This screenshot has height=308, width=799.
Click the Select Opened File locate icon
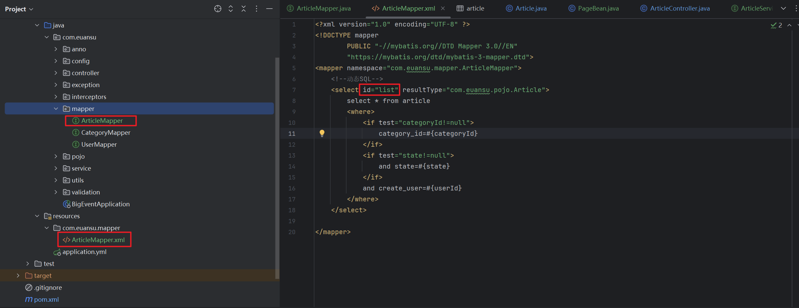[x=217, y=9]
